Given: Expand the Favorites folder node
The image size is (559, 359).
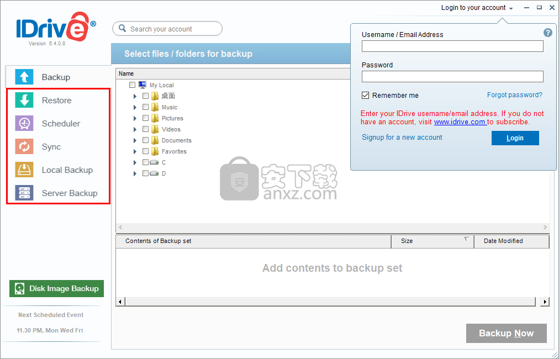Looking at the screenshot, I should pos(135,151).
